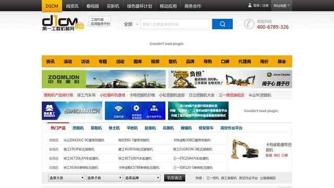Viewport: 334px width, 188px height.
Task: Expand the 选择大类 combo box
Action: tap(66, 178)
